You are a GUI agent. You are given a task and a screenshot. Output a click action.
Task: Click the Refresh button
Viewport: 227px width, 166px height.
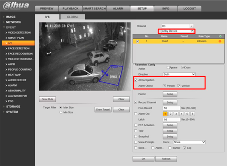pos(166,159)
